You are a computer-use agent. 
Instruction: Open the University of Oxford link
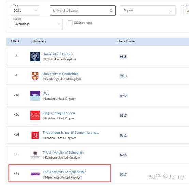58,54
